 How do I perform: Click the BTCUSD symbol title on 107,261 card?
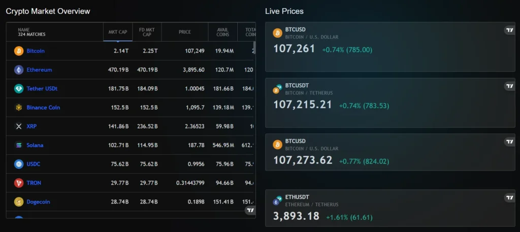(296, 30)
